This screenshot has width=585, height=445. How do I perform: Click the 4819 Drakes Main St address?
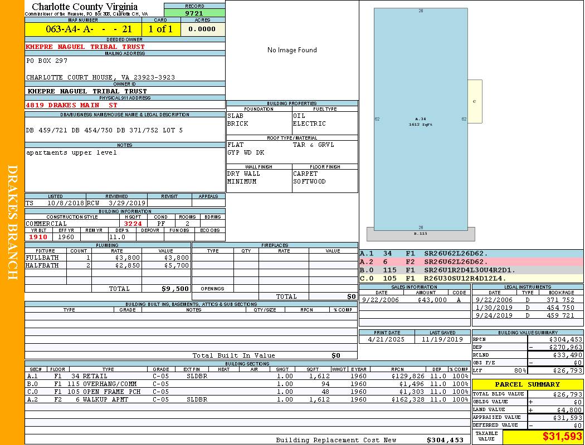(72, 105)
